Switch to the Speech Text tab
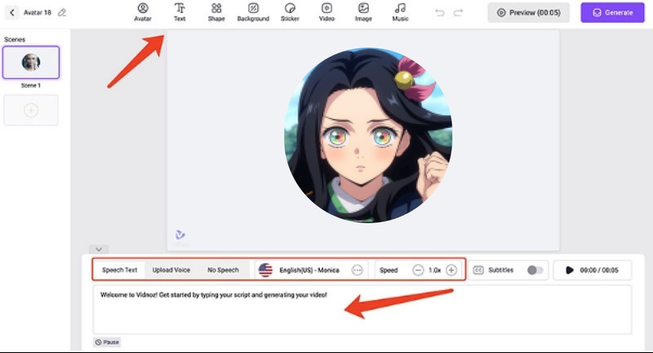Screen dimensions: 653x353 pyautogui.click(x=119, y=270)
